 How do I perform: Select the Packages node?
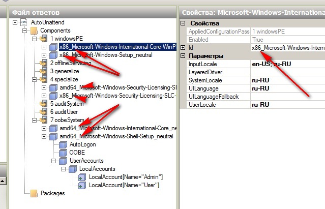click(x=53, y=193)
